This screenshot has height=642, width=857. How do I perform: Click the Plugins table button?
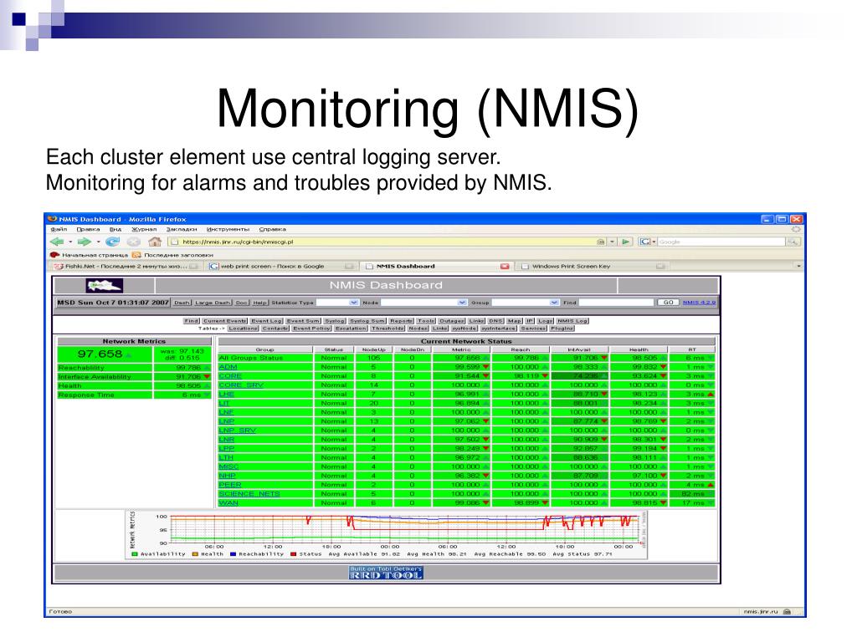562,329
